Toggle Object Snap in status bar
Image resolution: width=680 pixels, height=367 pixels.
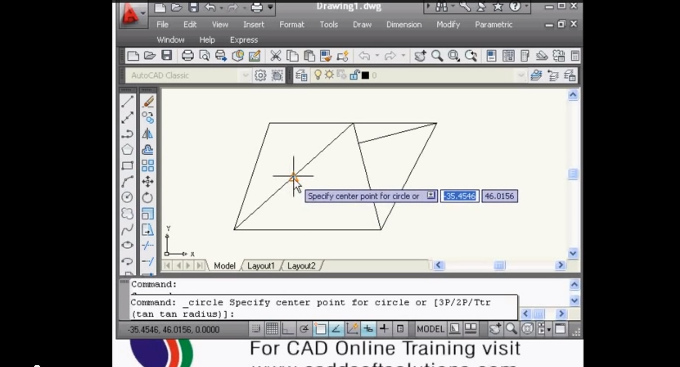click(x=320, y=329)
